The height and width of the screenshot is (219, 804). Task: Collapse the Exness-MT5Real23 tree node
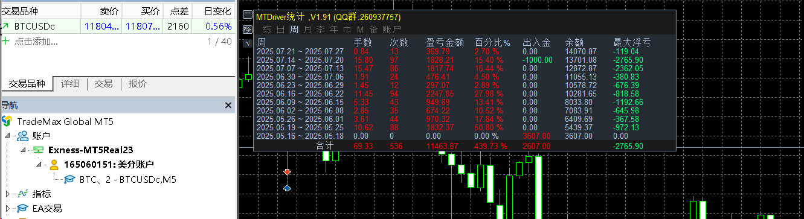coord(24,150)
